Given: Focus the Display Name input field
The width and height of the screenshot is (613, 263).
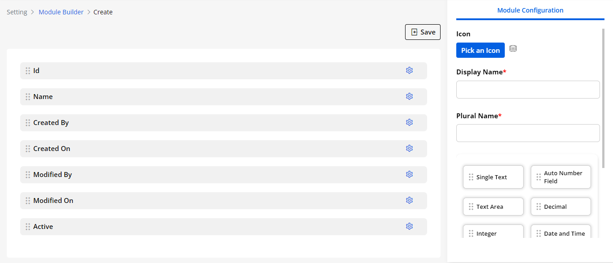Looking at the screenshot, I should [528, 90].
